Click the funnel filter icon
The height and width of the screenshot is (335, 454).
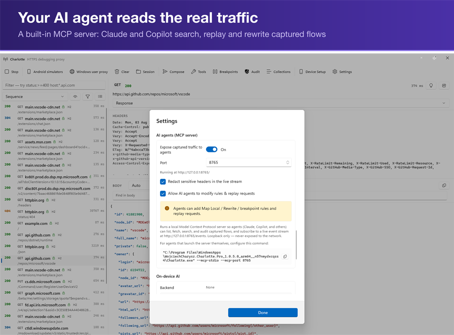(88, 97)
